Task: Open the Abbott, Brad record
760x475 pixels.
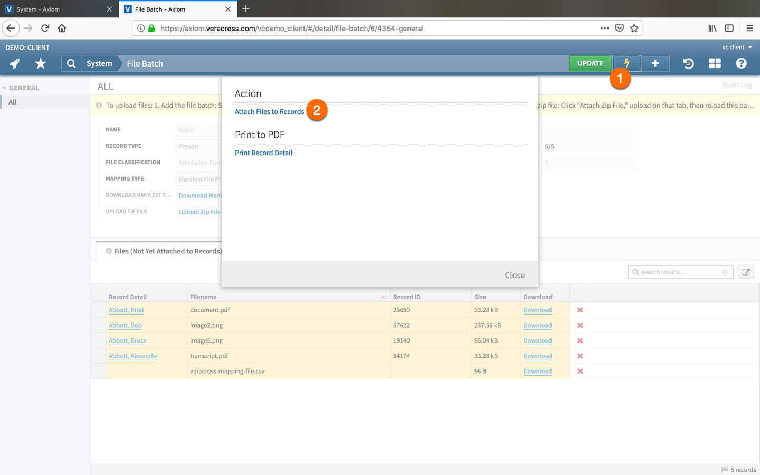Action: click(126, 310)
